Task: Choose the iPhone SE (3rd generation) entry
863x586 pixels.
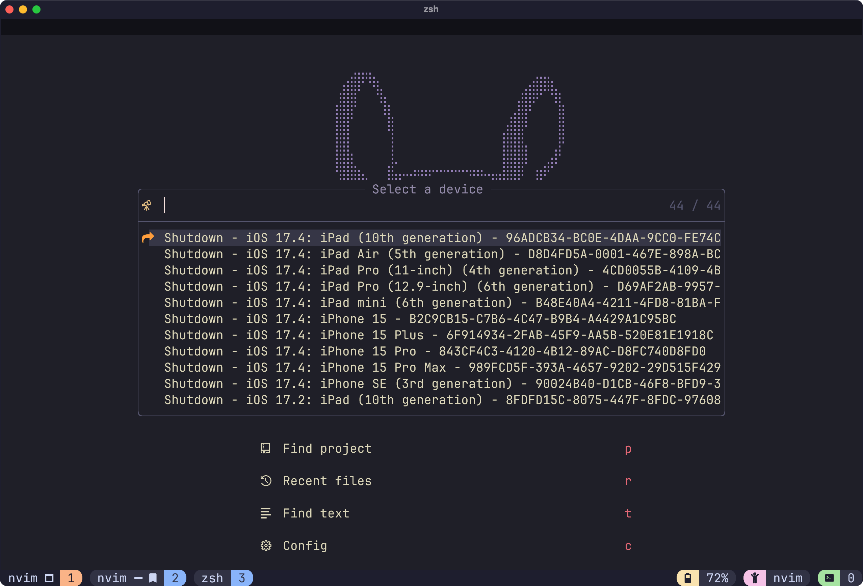Action: coord(442,383)
